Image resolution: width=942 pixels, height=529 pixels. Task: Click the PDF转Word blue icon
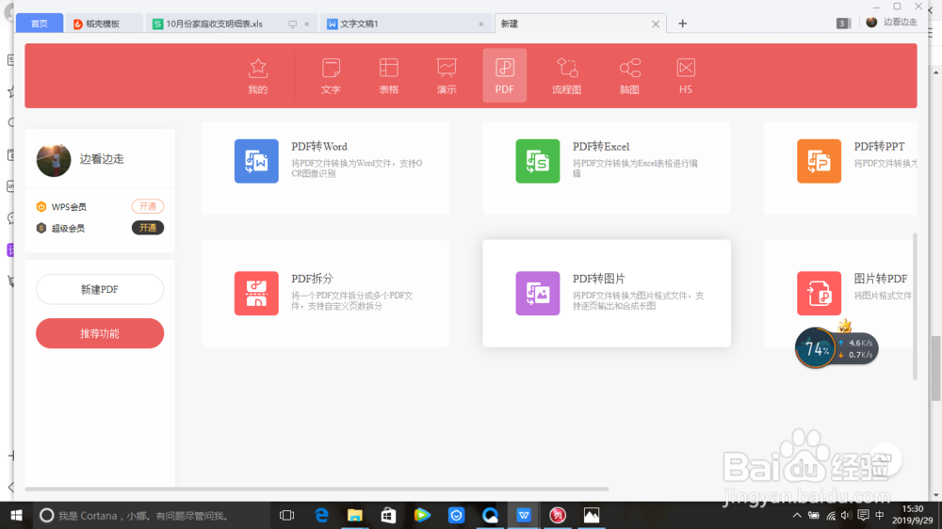256,161
